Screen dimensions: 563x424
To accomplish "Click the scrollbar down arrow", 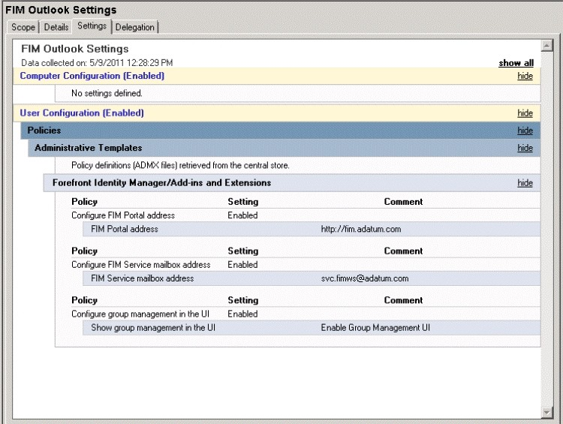I will (546, 413).
